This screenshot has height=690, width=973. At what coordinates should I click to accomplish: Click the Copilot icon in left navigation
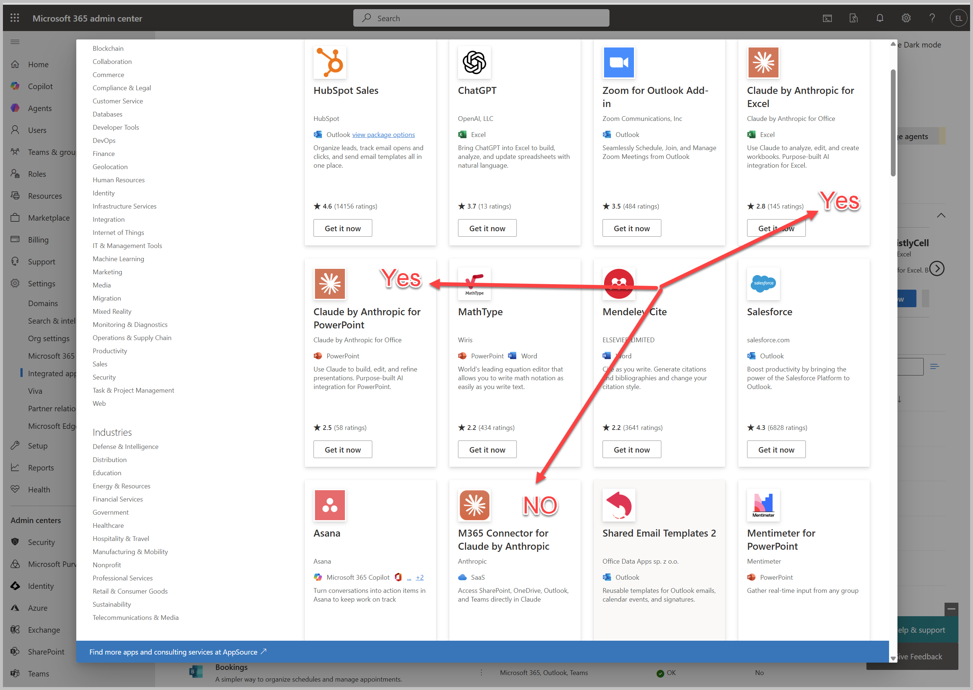15,86
